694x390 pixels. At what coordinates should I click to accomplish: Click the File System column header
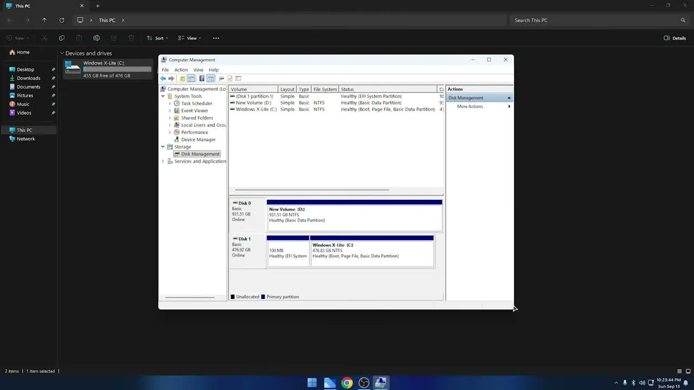(325, 89)
